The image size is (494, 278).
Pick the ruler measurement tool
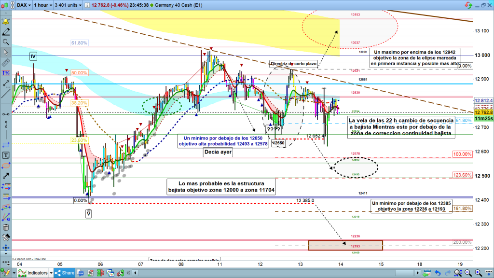[x=6, y=62]
